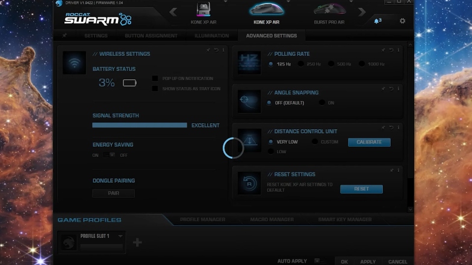This screenshot has height=265, width=472.
Task: Select the Burst Pro Air device
Action: [x=329, y=13]
